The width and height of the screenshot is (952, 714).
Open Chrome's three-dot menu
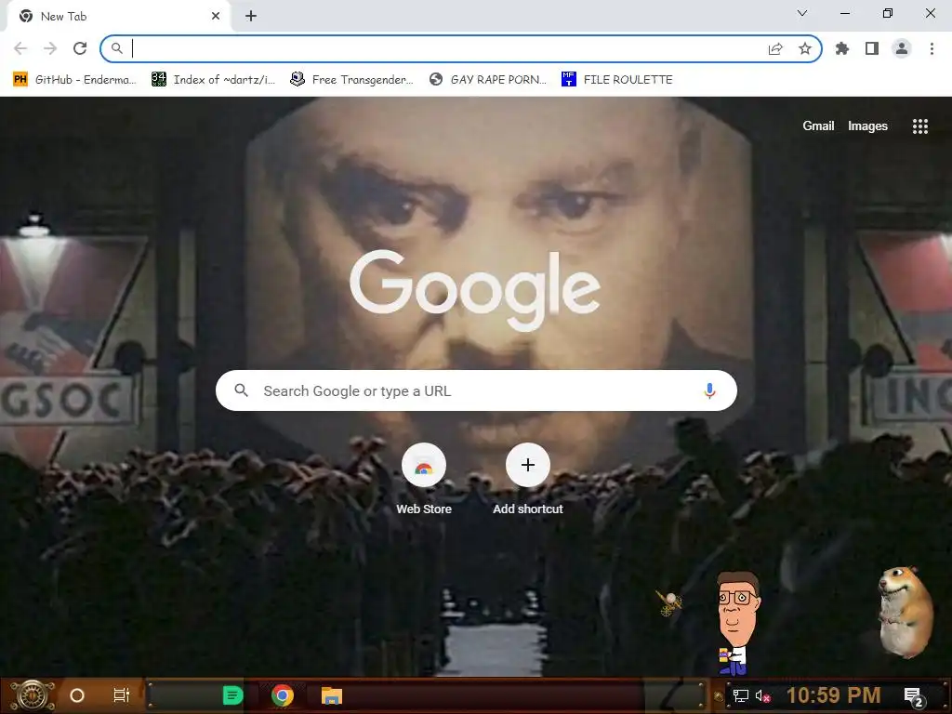coord(932,48)
